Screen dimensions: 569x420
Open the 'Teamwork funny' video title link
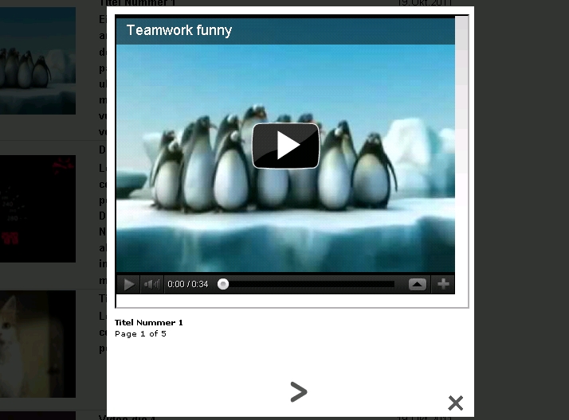point(179,31)
